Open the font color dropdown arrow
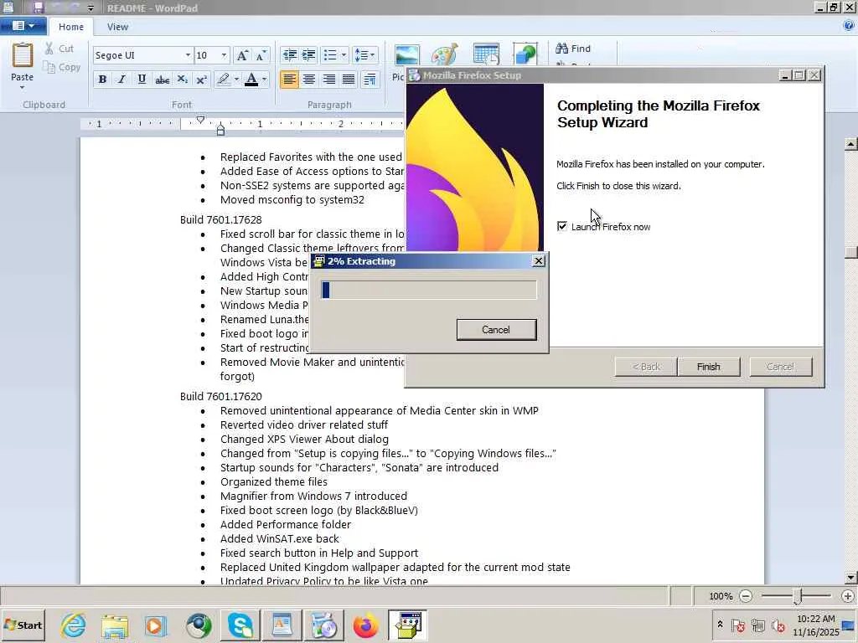This screenshot has height=643, width=858. (264, 80)
